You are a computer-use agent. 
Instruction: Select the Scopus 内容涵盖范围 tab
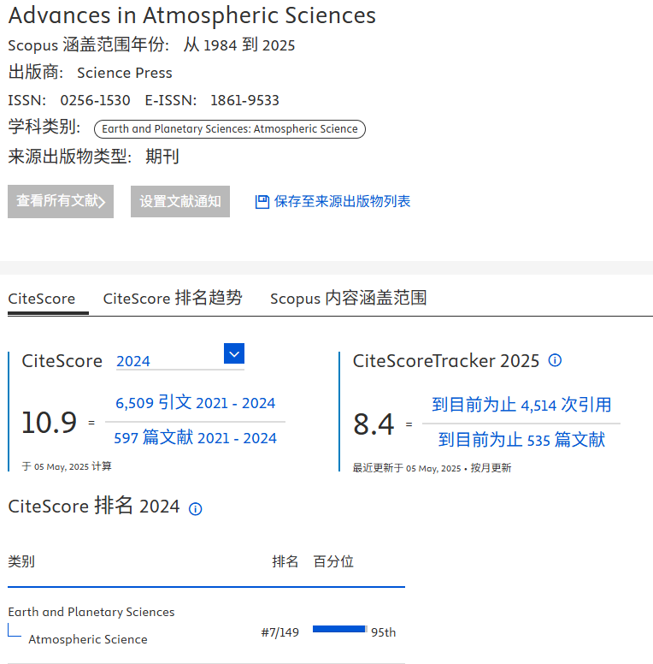tap(348, 298)
